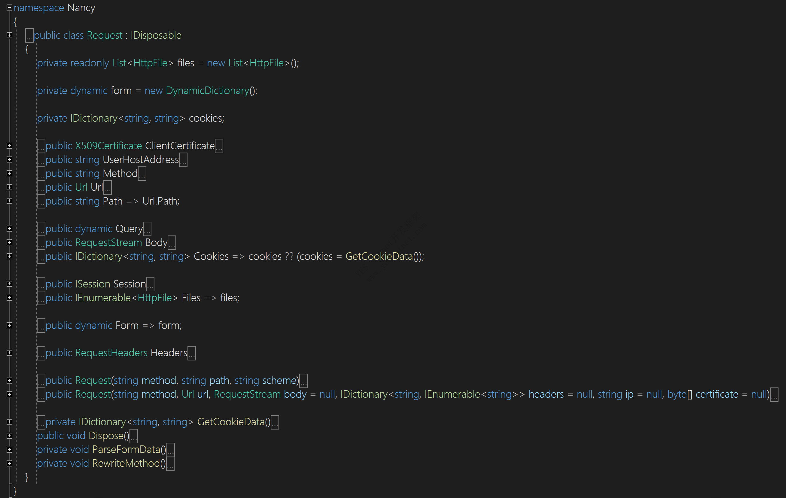Expand the ParseFormData method outline
This screenshot has height=498, width=786.
pyautogui.click(x=10, y=449)
